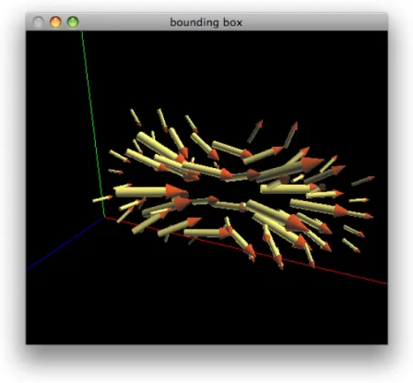
Task: Click the gray close window button
Action: coord(38,22)
